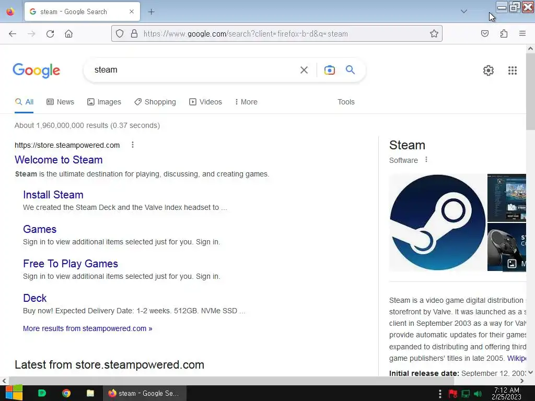Open options for store.steampowered.com result
Screen dimensions: 535x401
133,145
